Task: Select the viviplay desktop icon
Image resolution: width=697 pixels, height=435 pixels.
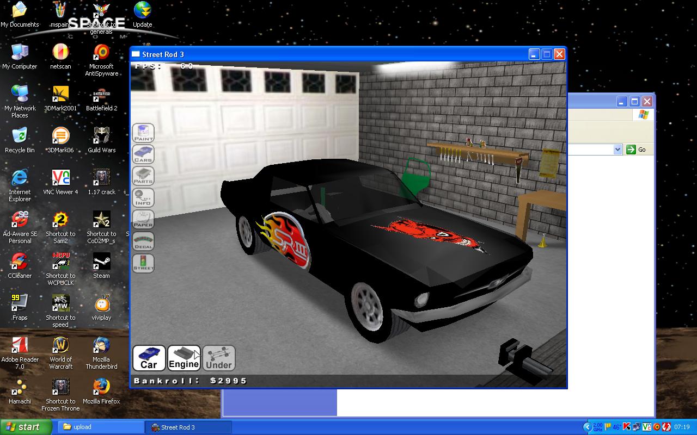Action: [x=101, y=308]
